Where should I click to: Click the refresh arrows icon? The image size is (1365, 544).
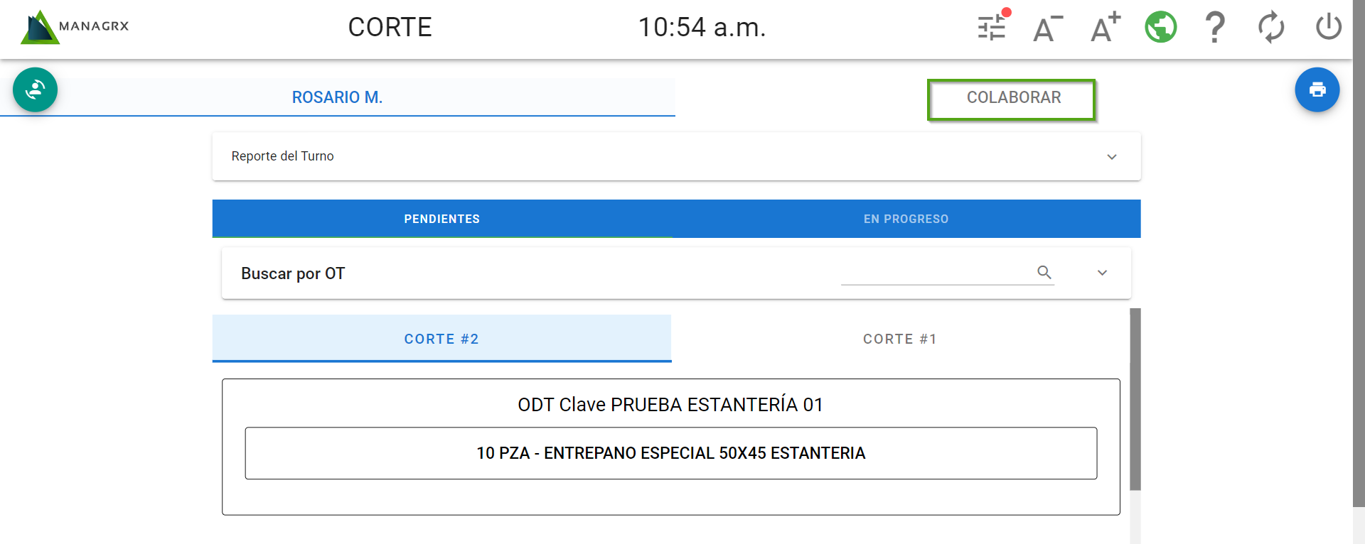coord(1270,28)
